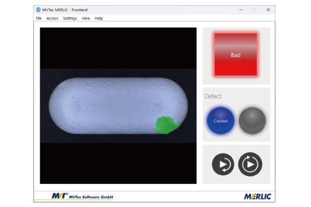
Task: Run a single execution cycle
Action: click(x=223, y=164)
